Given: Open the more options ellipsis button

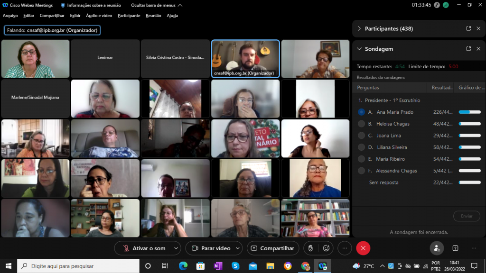Looking at the screenshot, I should [x=345, y=248].
